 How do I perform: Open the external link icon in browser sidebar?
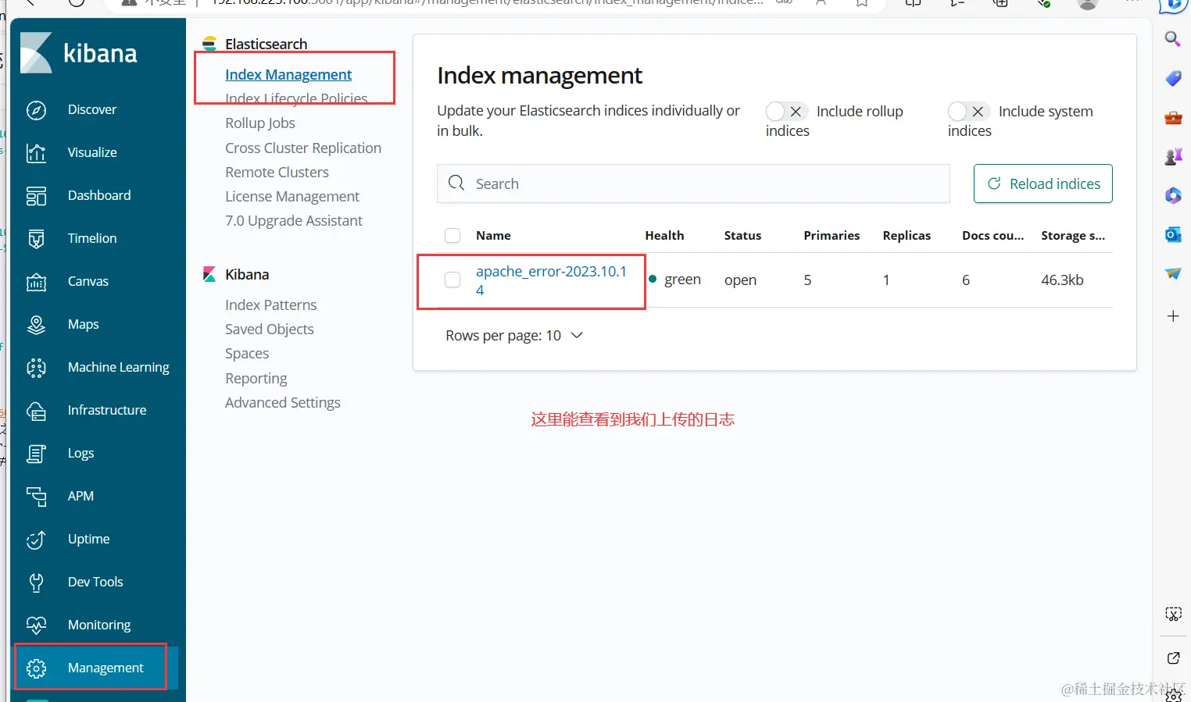pyautogui.click(x=1173, y=658)
